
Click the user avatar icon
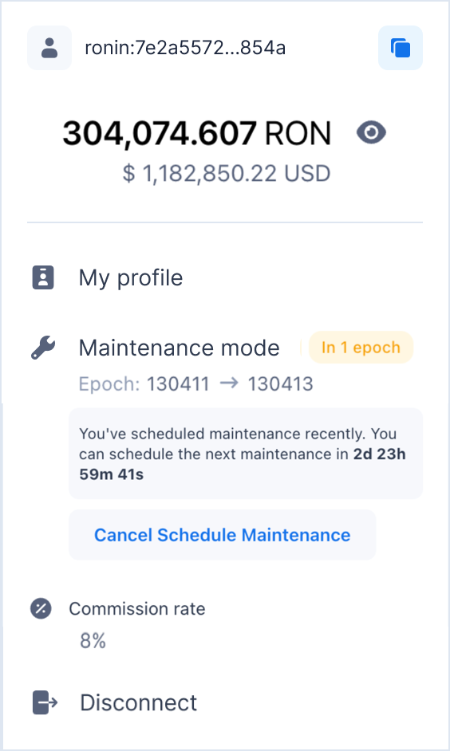(49, 48)
